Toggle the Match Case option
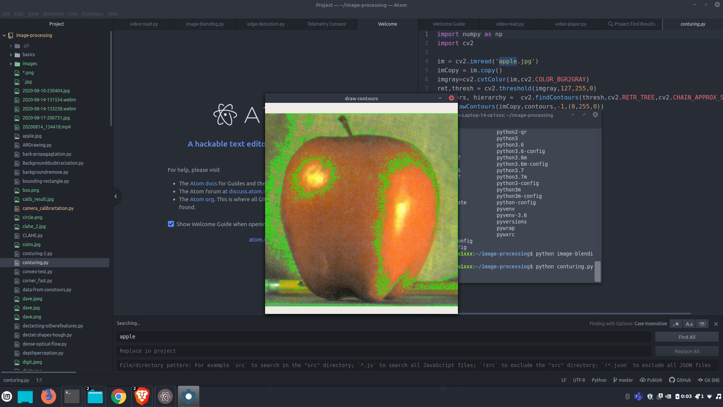 (x=689, y=324)
